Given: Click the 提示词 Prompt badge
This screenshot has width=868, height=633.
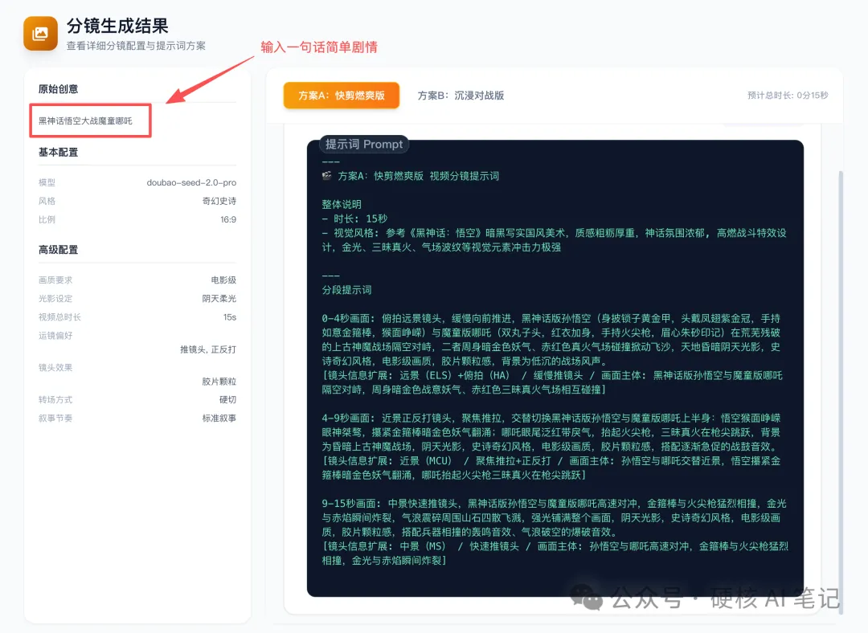Looking at the screenshot, I should click(x=364, y=145).
